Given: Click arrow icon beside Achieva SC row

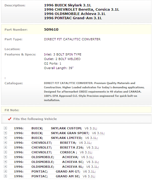Looking at the screenshot, I should coord(5,162).
